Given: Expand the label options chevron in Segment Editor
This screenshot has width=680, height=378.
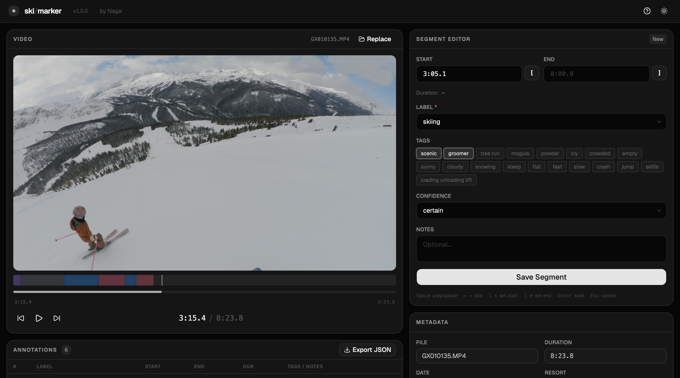Looking at the screenshot, I should [x=659, y=122].
